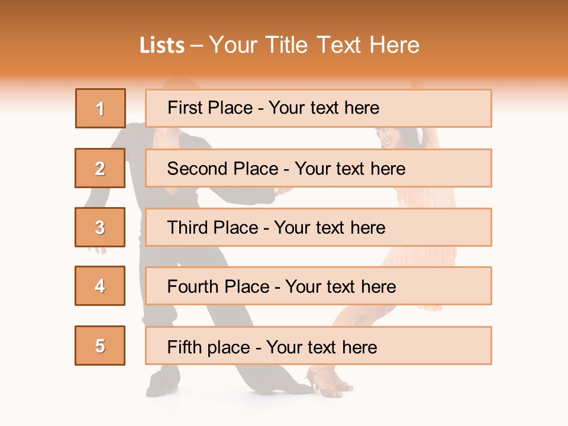
Task: Click the Fourth Place text bar
Action: pos(318,286)
